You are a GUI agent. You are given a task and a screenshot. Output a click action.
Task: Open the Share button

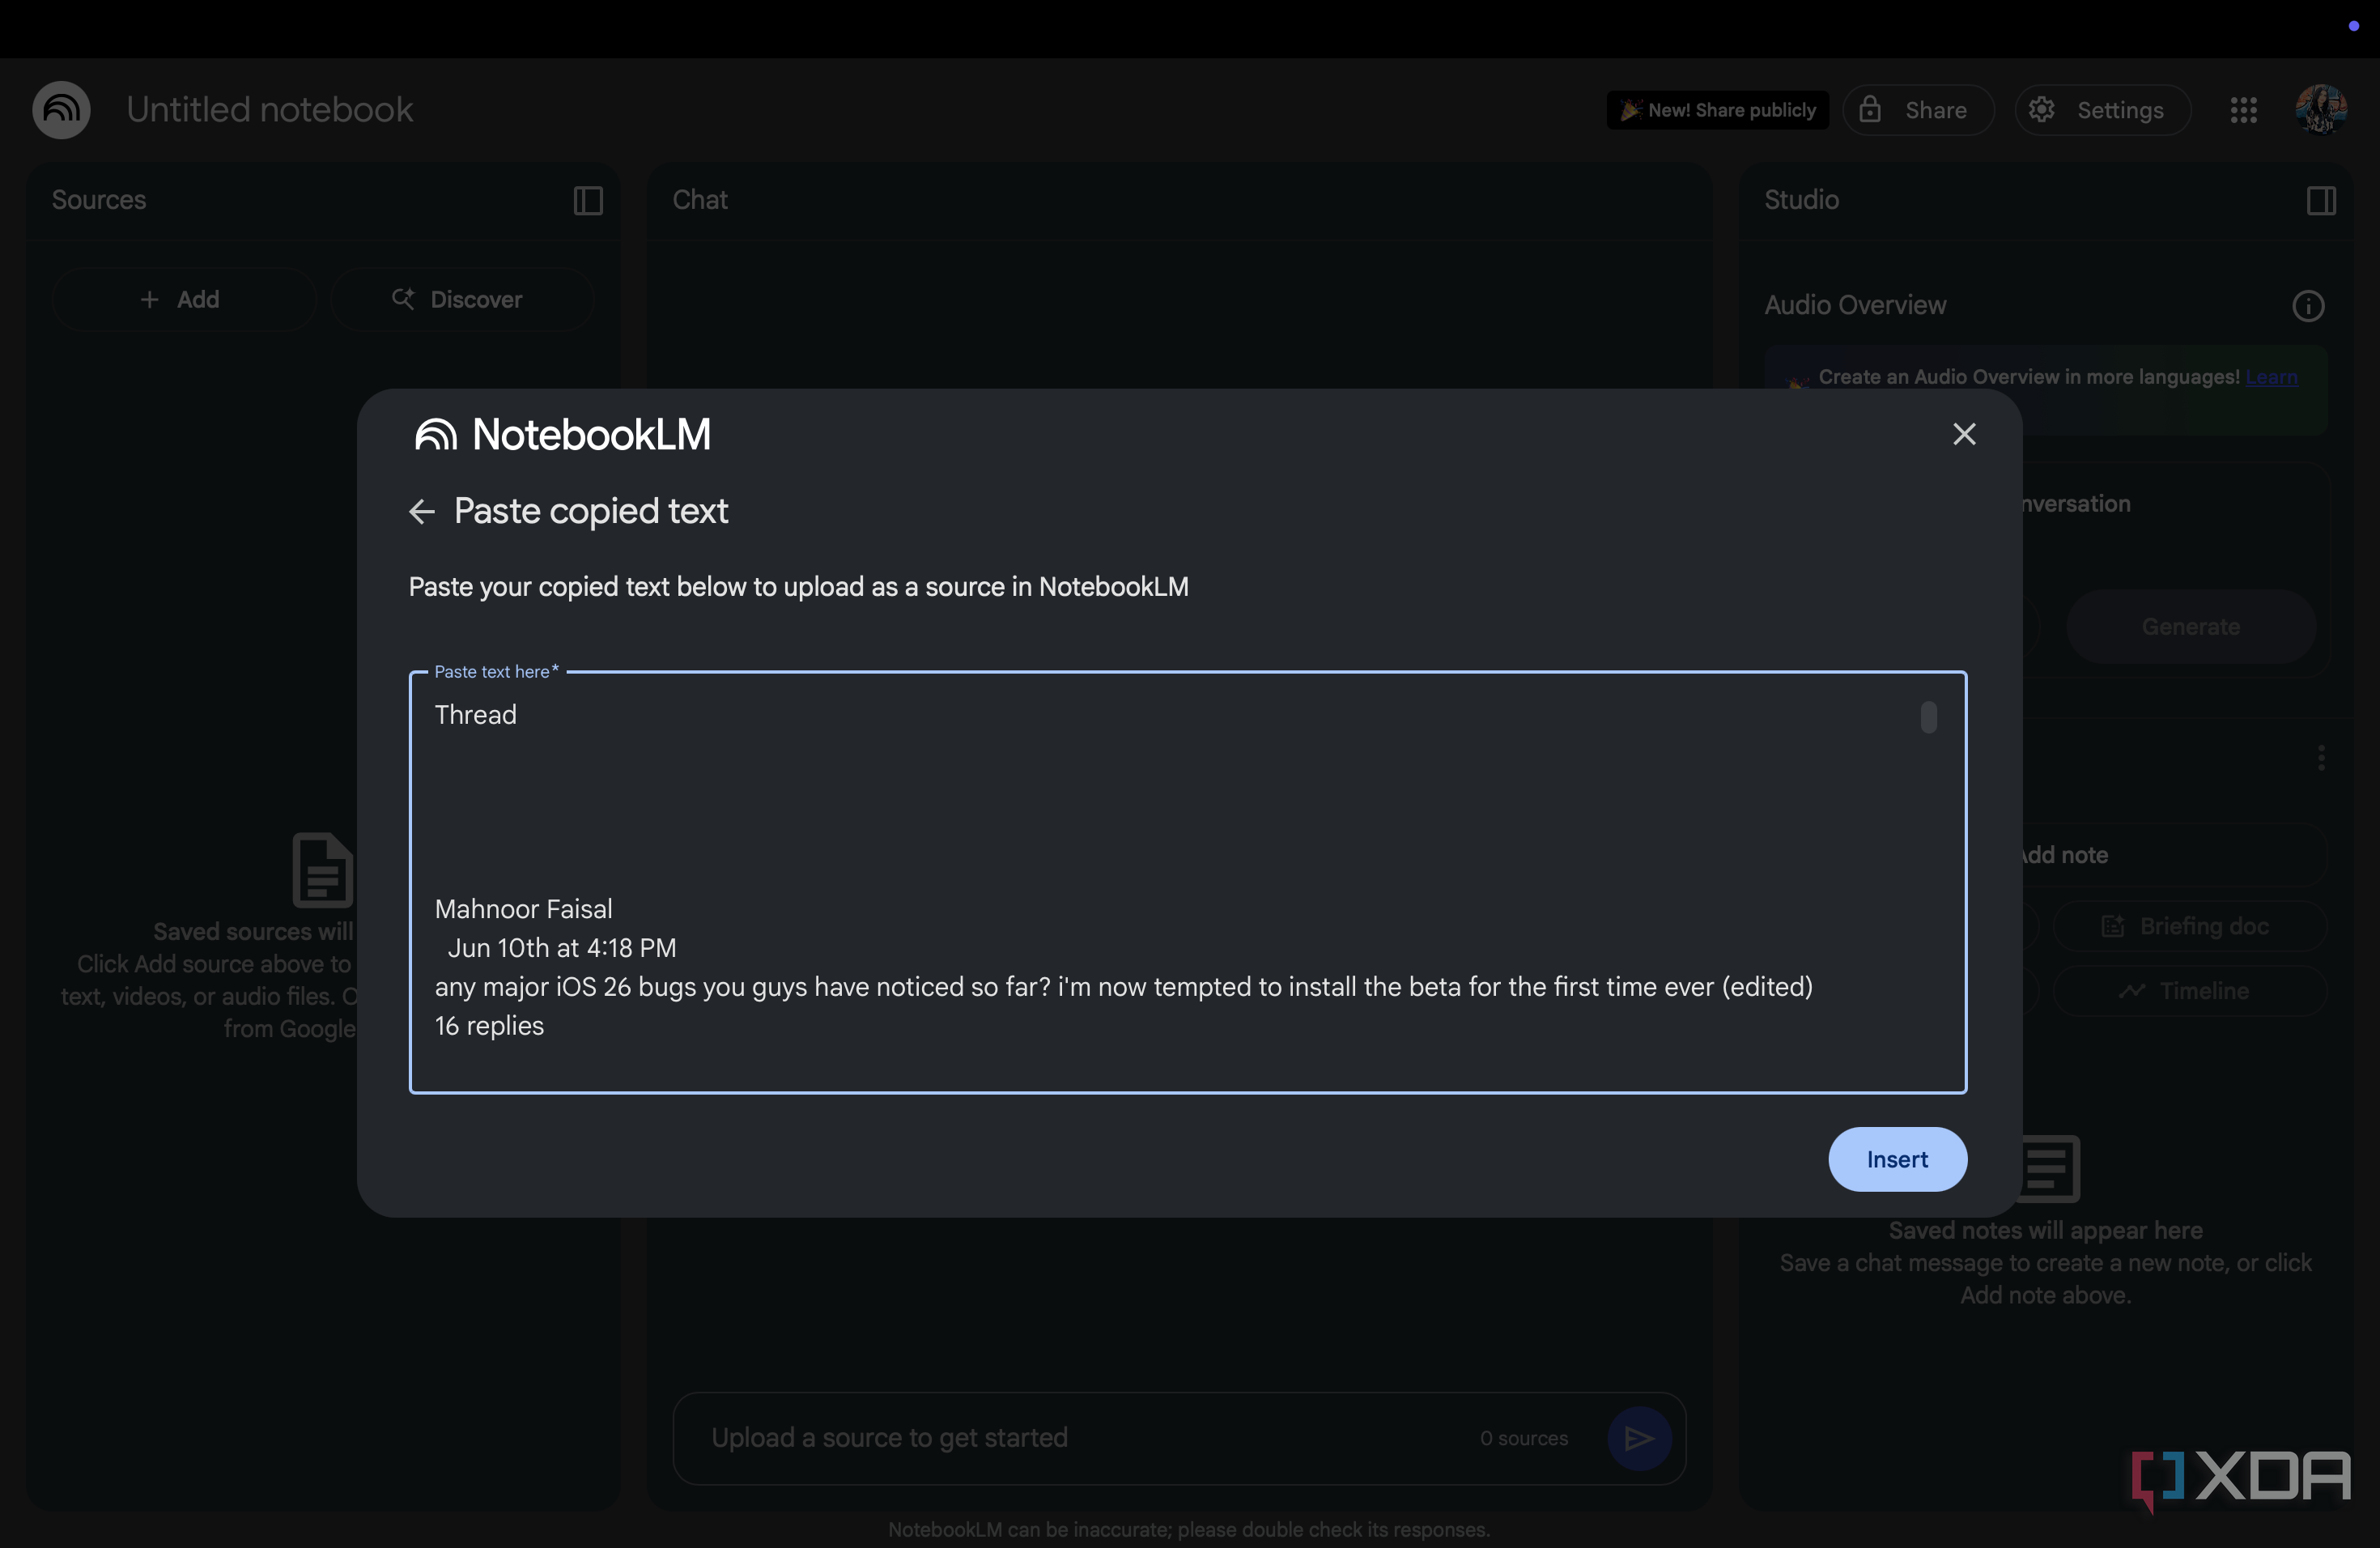point(1918,110)
